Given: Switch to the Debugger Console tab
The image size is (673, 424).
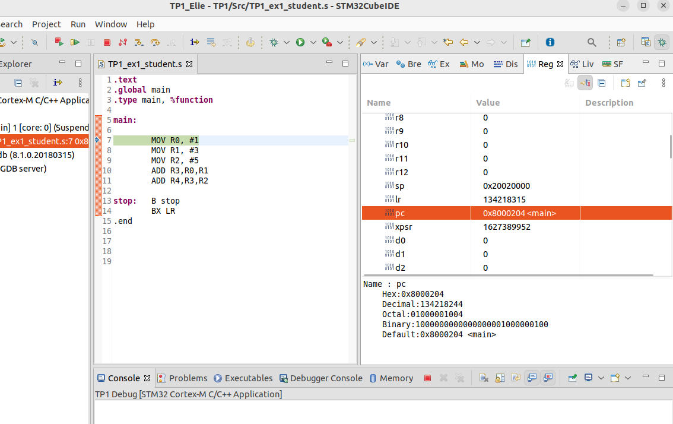Looking at the screenshot, I should point(320,378).
